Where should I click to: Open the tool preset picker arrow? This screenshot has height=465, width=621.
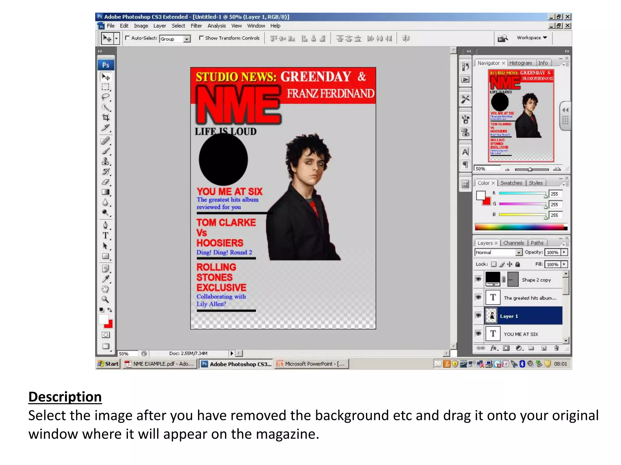(116, 38)
